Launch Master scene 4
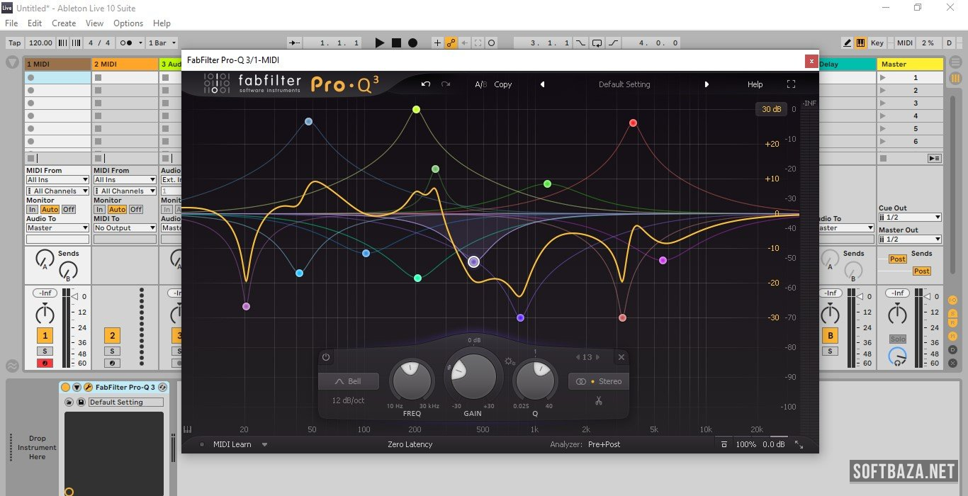 pyautogui.click(x=882, y=116)
